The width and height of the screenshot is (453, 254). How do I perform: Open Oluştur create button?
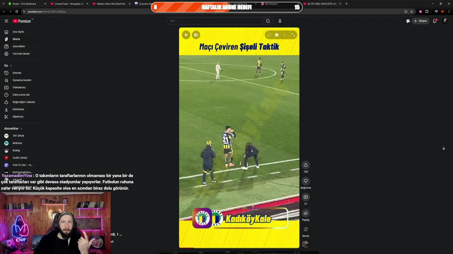click(x=420, y=21)
